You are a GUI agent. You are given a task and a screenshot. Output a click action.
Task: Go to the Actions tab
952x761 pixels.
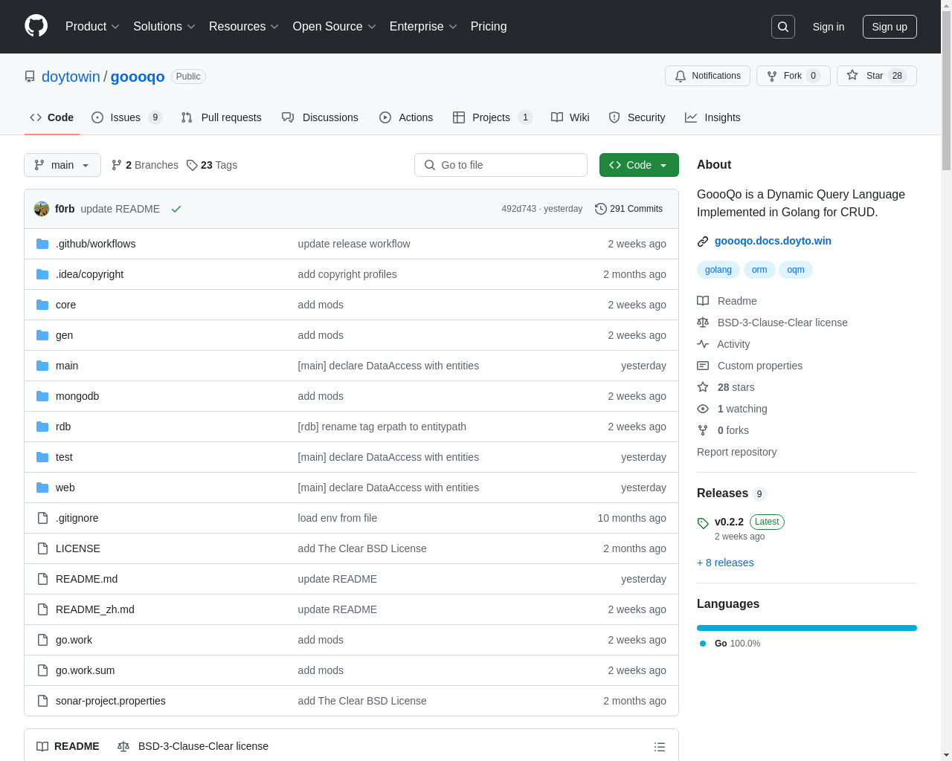pyautogui.click(x=406, y=117)
